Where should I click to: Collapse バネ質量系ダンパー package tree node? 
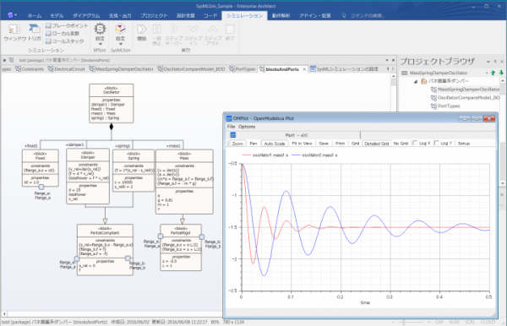[416, 81]
